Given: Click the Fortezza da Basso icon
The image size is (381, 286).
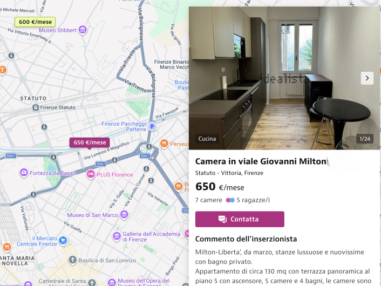Looking at the screenshot, I should (x=24, y=173).
